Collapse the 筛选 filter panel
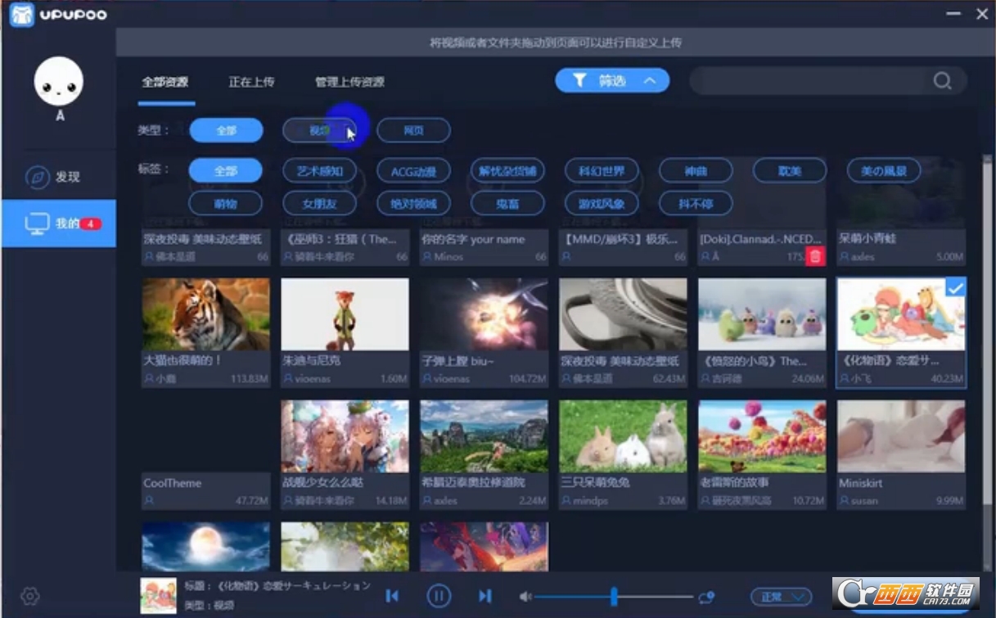996x618 pixels. click(612, 80)
